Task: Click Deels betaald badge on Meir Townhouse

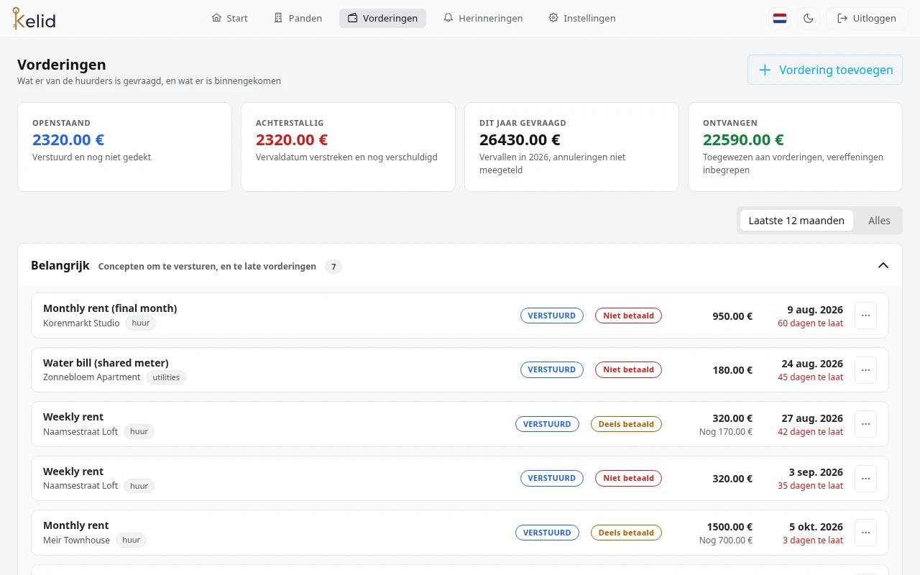Action: pyautogui.click(x=626, y=533)
